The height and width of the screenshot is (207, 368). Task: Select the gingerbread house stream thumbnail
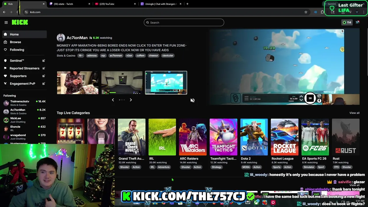tap(78, 83)
